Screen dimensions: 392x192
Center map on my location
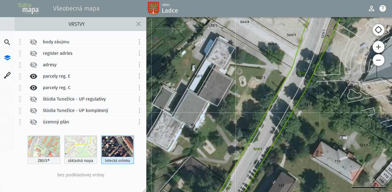pyautogui.click(x=378, y=30)
